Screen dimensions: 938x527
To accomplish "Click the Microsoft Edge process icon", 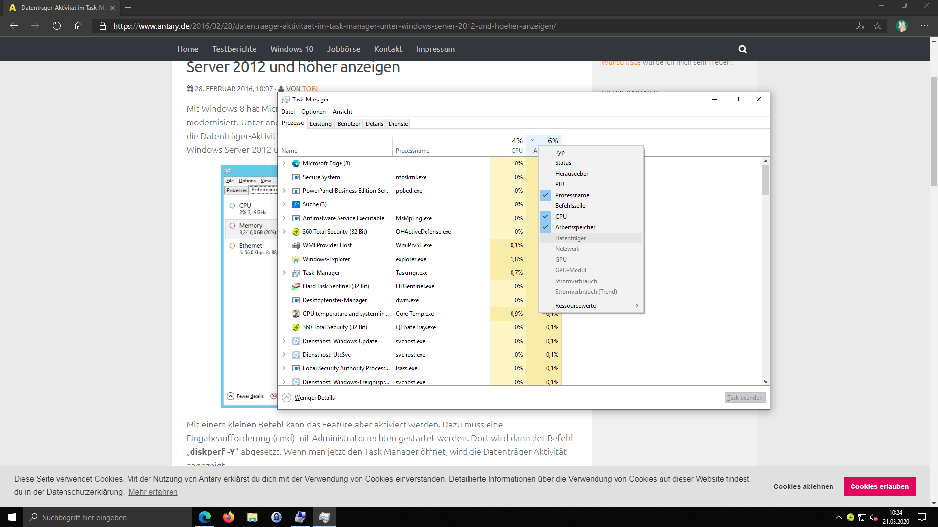I will (x=296, y=163).
